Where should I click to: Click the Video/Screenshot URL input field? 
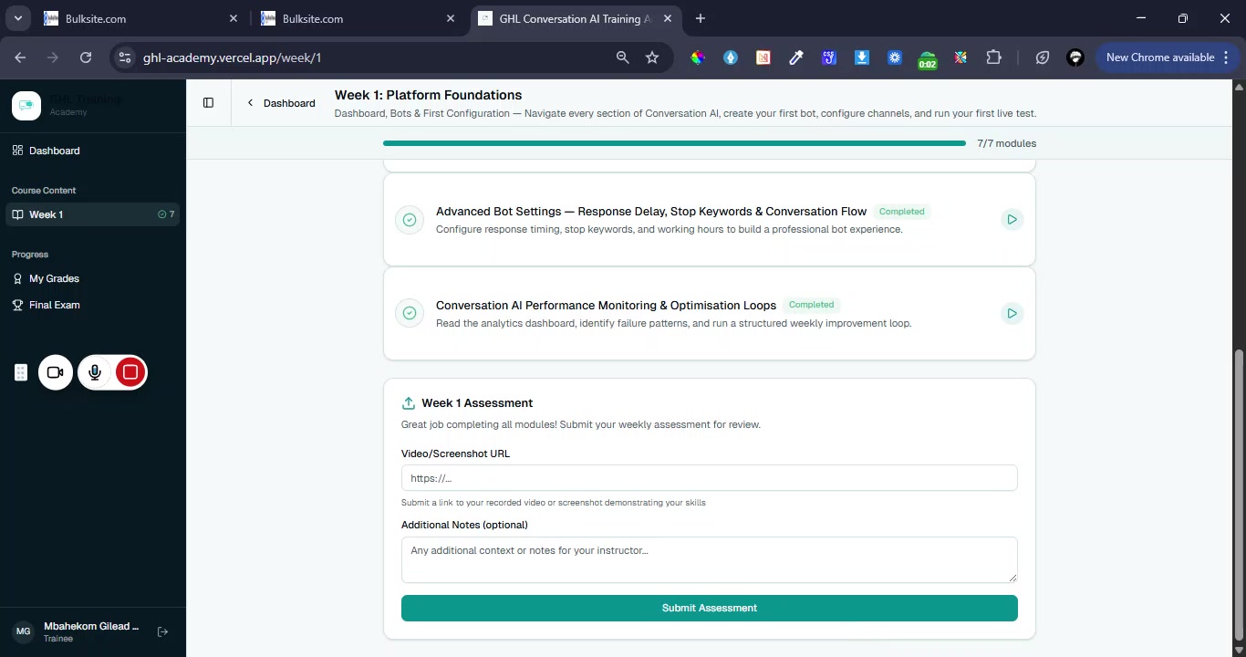(709, 478)
